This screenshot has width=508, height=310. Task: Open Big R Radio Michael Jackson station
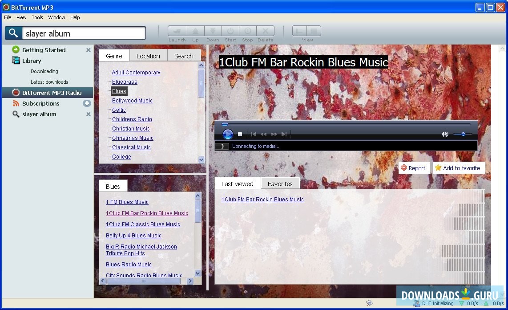tap(141, 250)
